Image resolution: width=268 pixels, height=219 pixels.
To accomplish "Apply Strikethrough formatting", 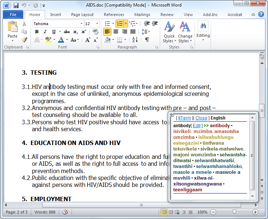I will tap(67, 32).
